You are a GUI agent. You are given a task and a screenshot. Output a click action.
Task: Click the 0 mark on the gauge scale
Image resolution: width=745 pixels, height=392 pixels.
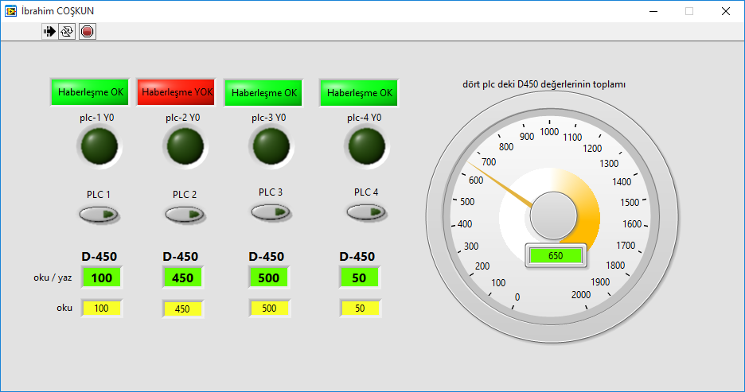coord(517,297)
